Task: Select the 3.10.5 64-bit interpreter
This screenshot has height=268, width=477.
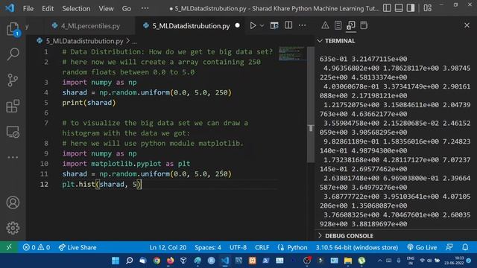Action: pos(357,247)
